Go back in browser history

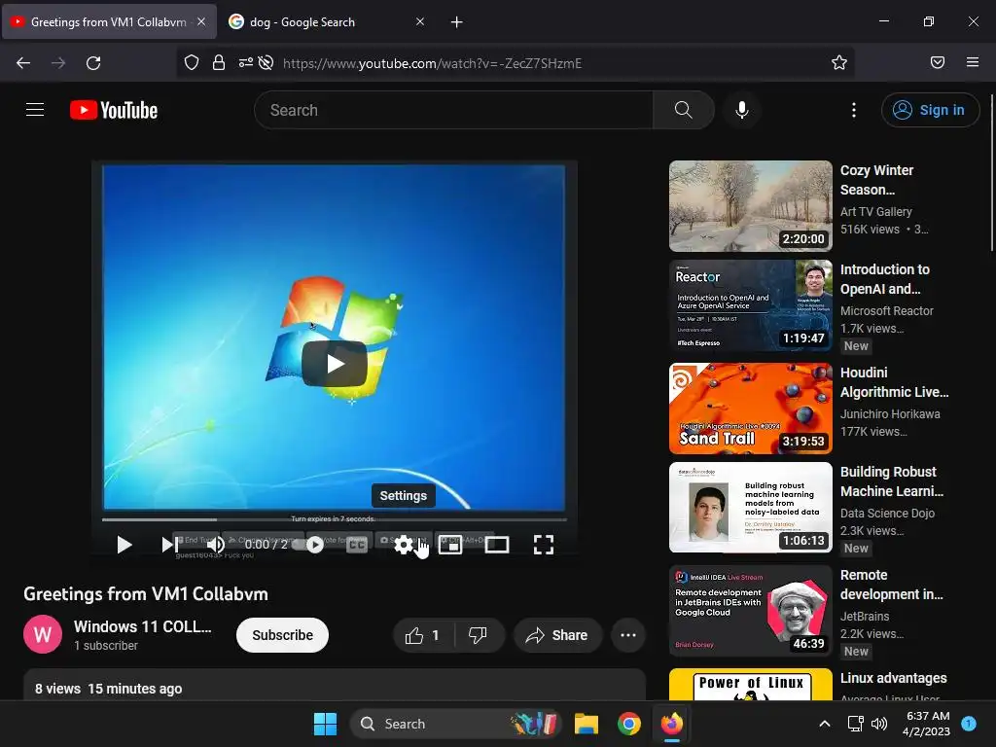click(x=23, y=62)
